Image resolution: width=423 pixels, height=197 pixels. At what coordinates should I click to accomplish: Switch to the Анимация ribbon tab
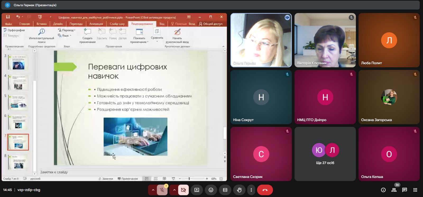[x=96, y=24]
